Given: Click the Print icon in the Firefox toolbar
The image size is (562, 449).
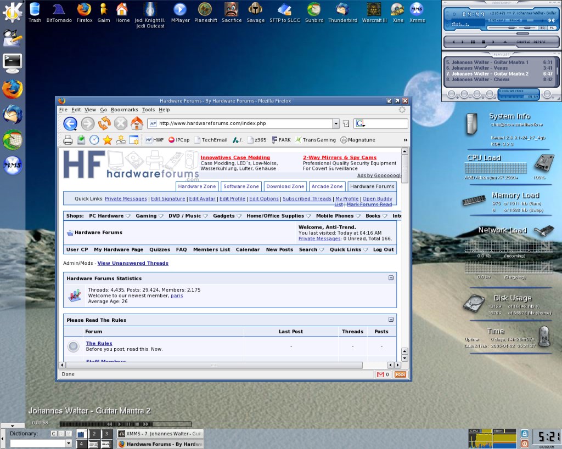Looking at the screenshot, I should (68, 140).
